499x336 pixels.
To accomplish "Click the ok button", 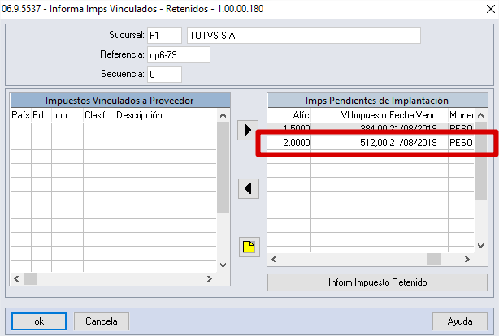I will pyautogui.click(x=39, y=321).
